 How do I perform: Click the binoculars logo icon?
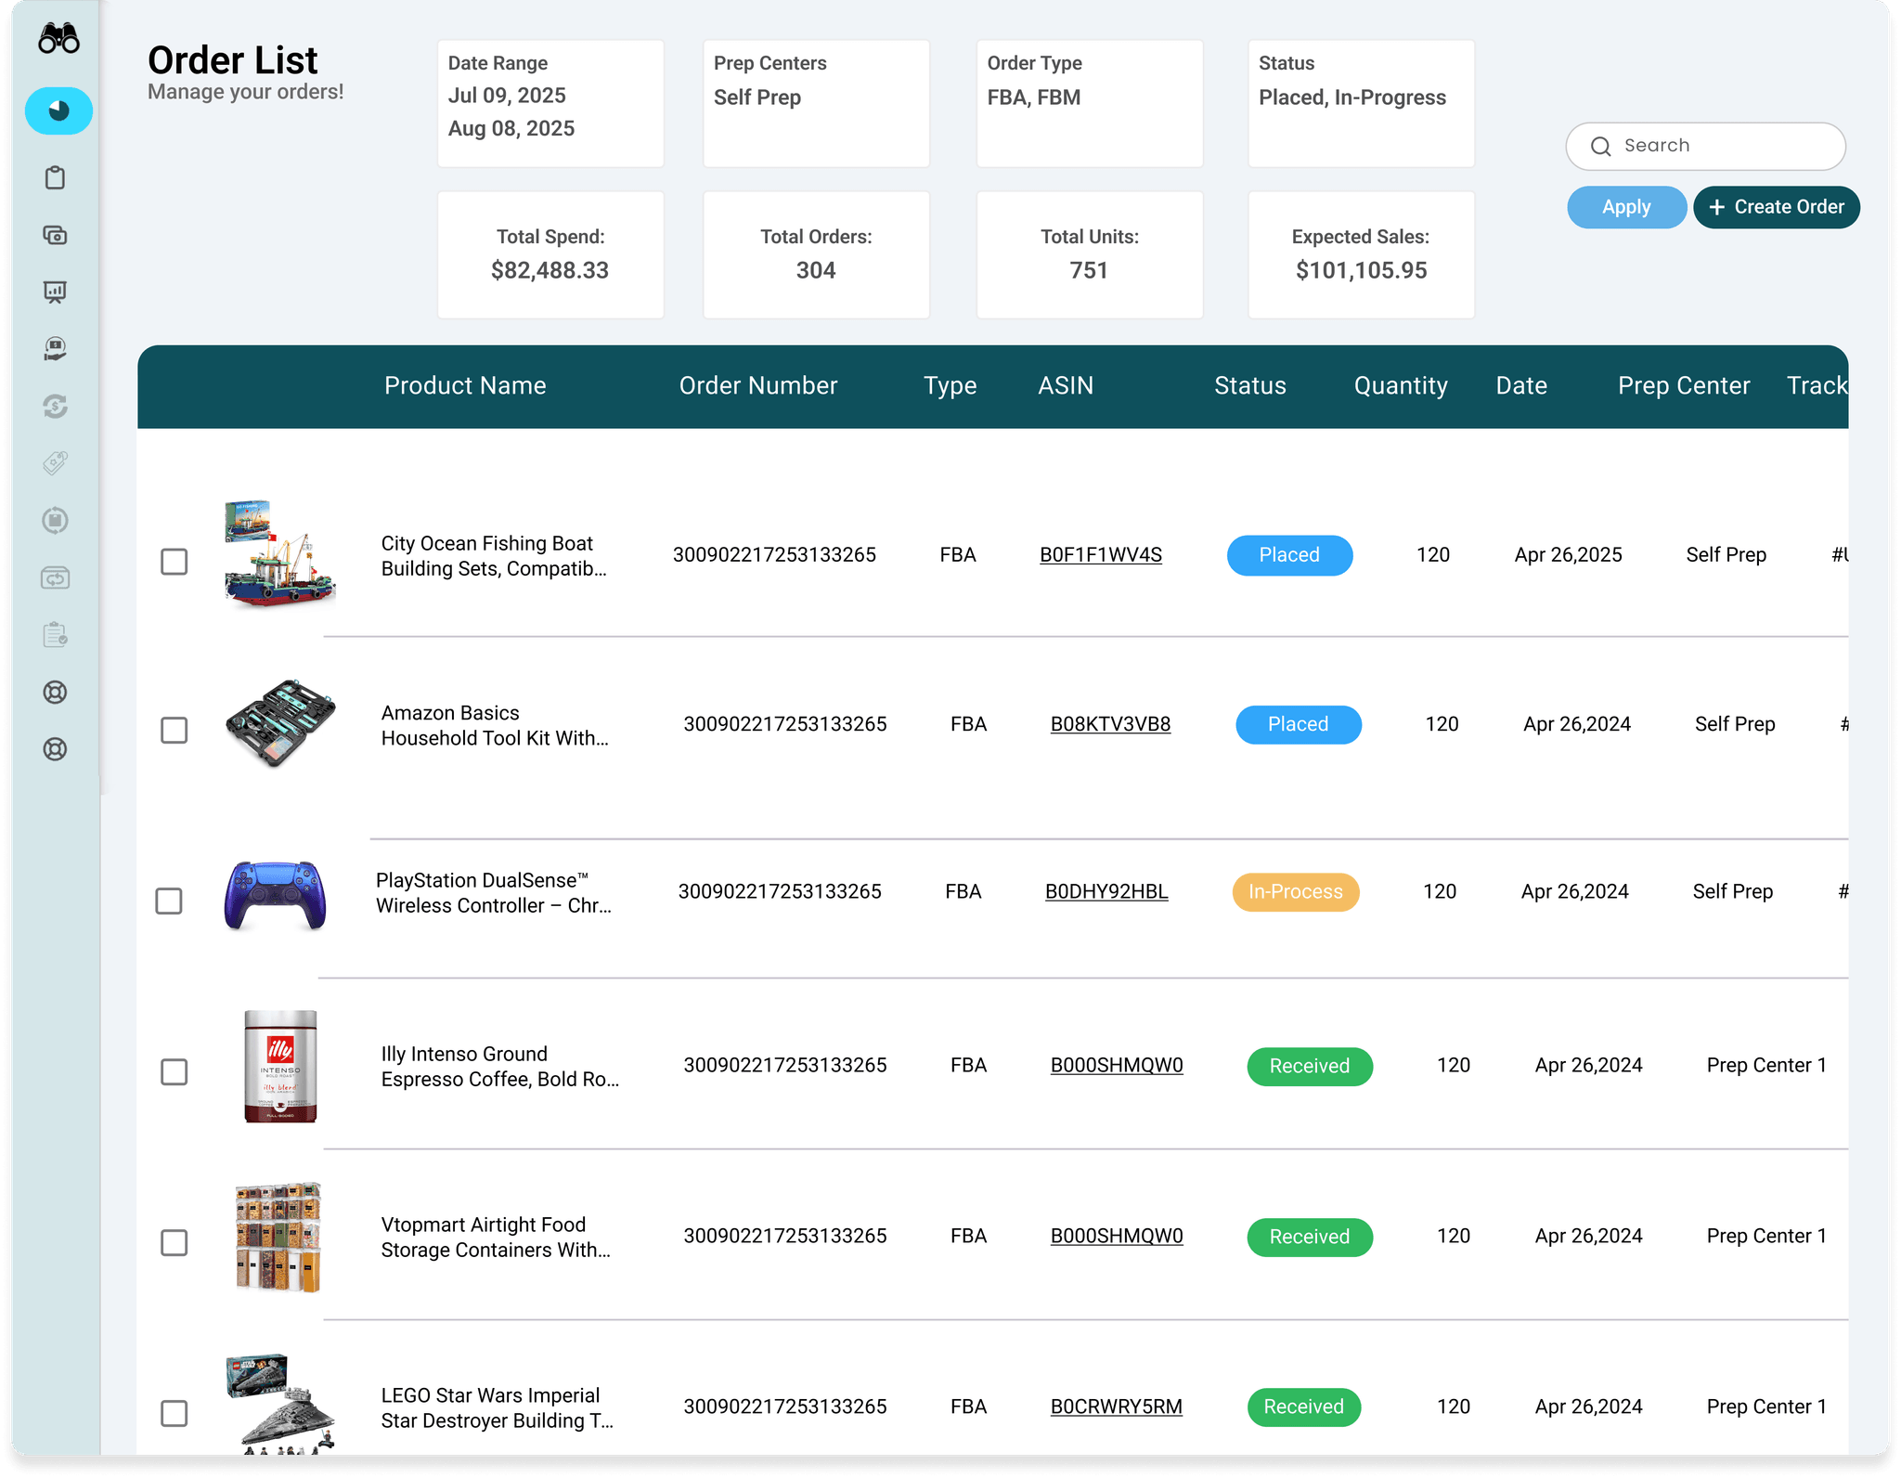point(58,39)
